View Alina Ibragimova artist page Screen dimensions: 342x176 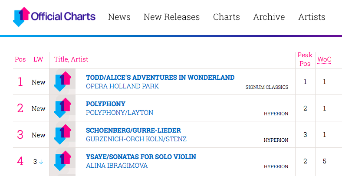pos(117,166)
